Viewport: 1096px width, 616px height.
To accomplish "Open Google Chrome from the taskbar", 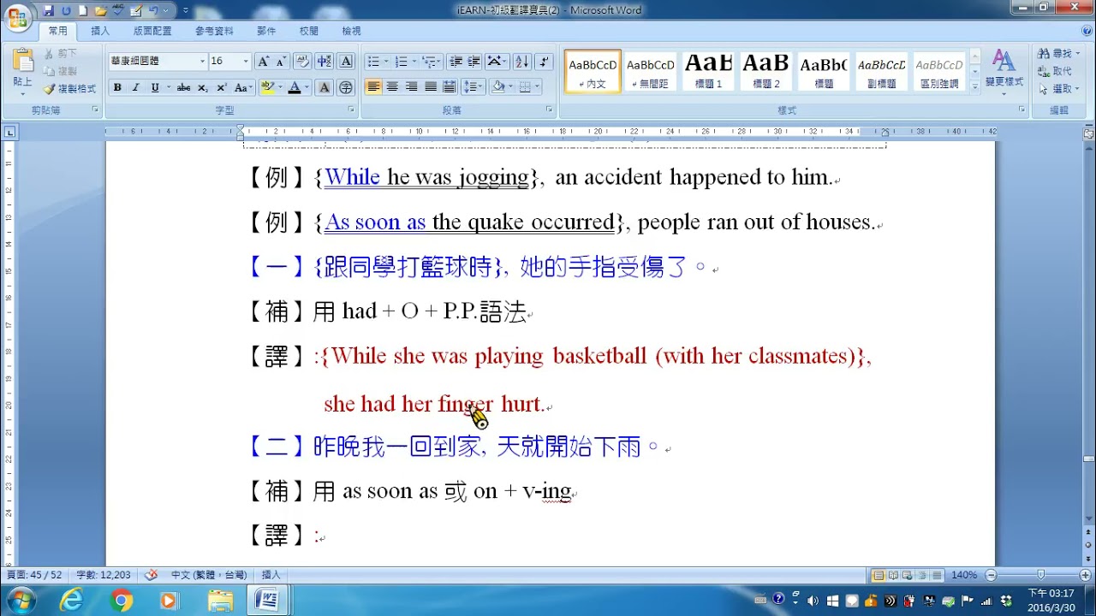I will click(x=121, y=601).
